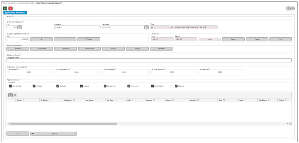This screenshot has width=299, height=143.
Task: Uncheck the Não Efetivado filter
Action: coord(11,86)
